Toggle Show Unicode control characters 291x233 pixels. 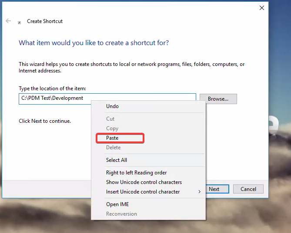tap(148, 182)
